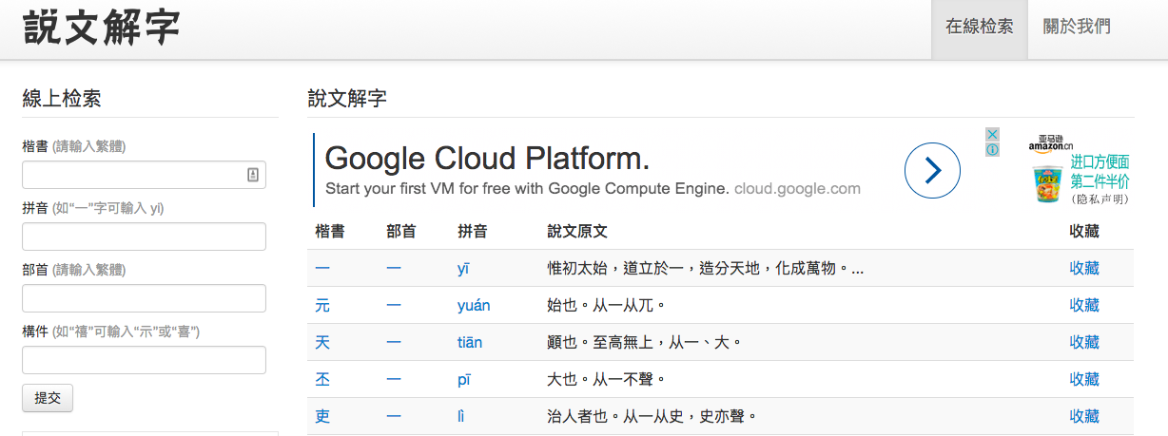Click the 隐私声明 privacy notice in the ad

[x=1100, y=199]
